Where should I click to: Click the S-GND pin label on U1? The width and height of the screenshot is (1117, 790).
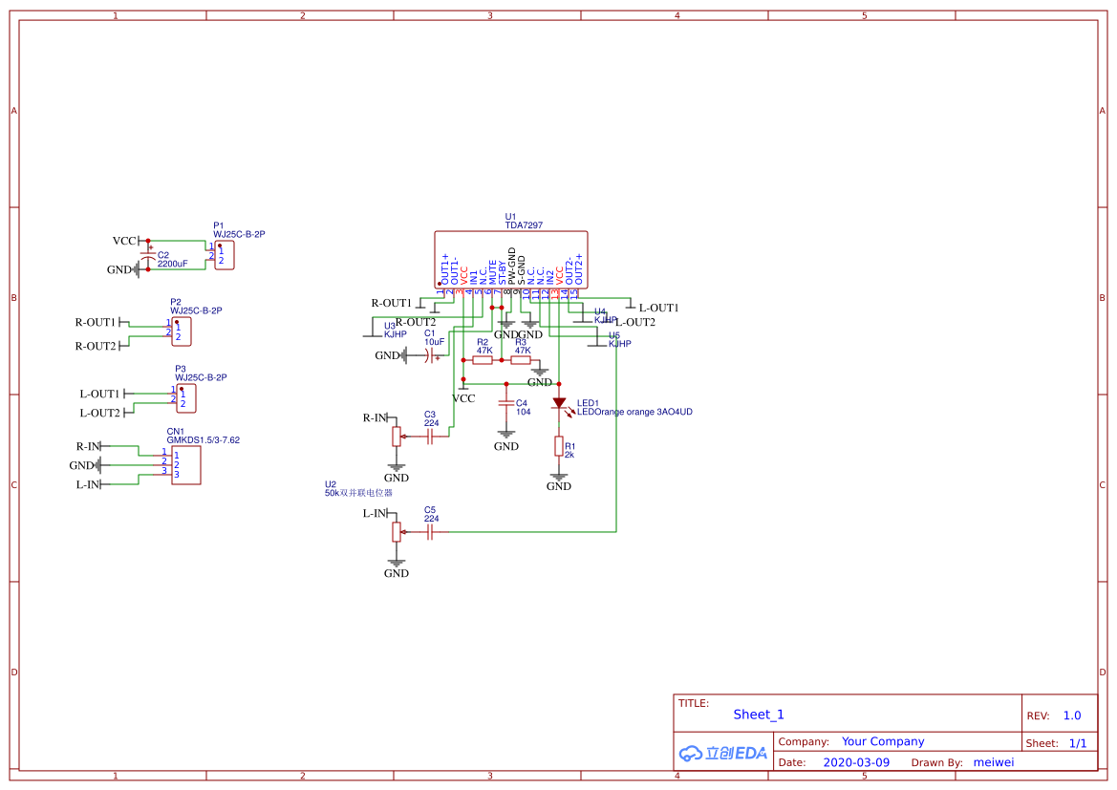click(522, 270)
